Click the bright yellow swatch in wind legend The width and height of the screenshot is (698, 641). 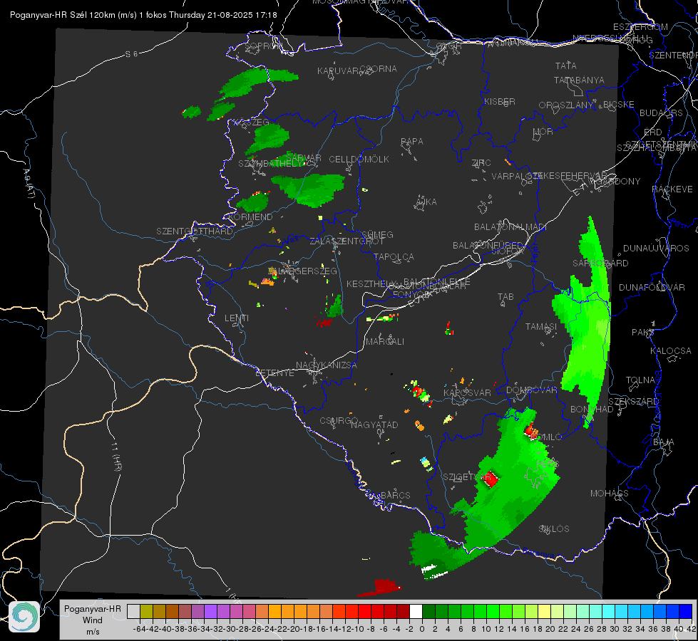(x=545, y=612)
